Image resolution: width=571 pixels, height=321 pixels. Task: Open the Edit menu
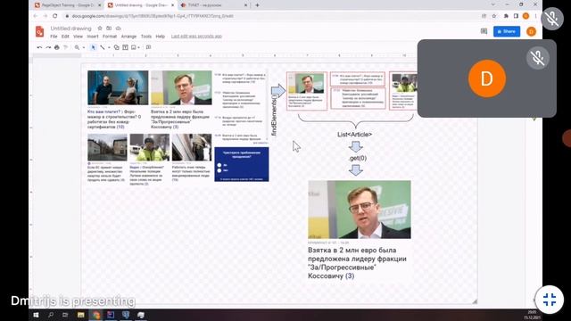(x=65, y=37)
